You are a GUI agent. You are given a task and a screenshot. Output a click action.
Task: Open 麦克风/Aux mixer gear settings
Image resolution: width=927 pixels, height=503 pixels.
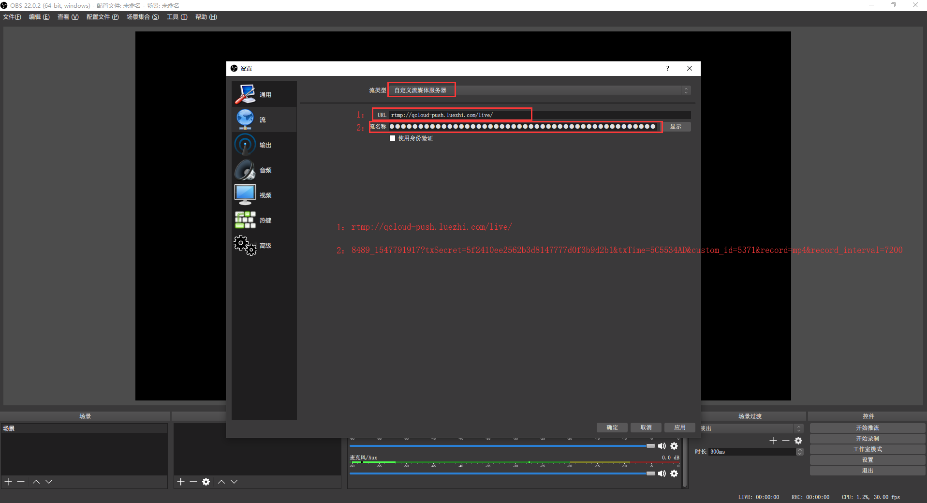click(674, 473)
